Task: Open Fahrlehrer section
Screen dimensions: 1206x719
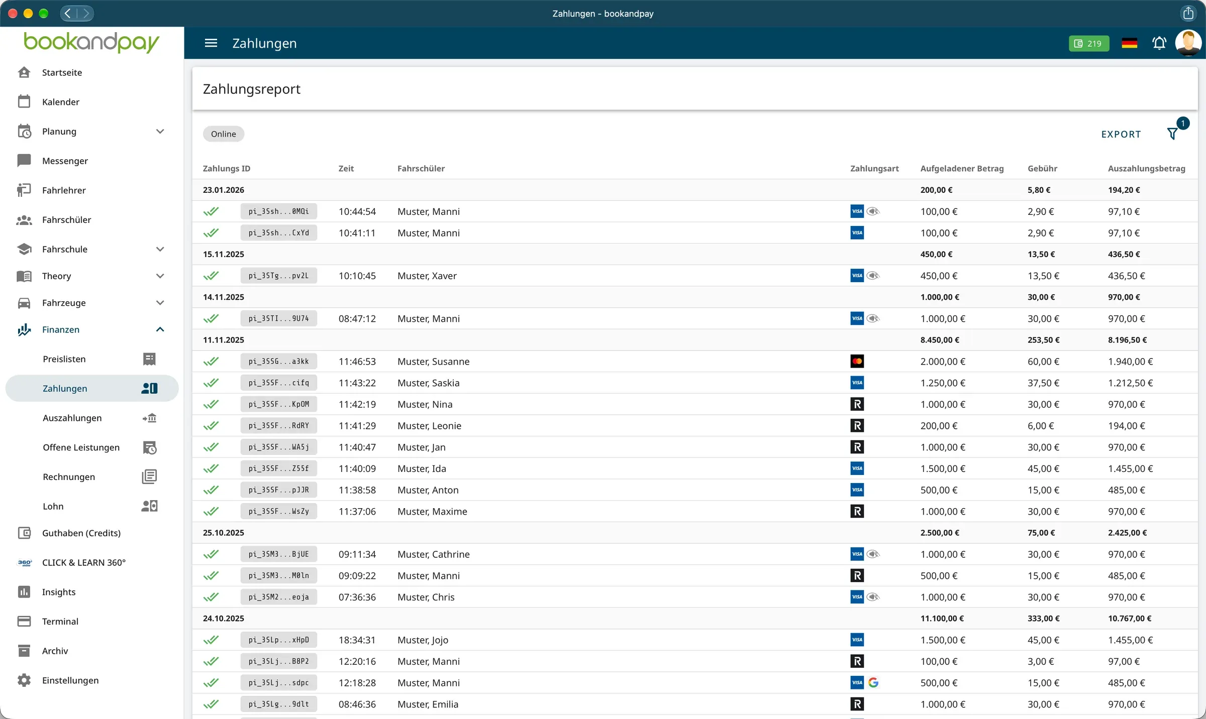Action: [x=64, y=190]
